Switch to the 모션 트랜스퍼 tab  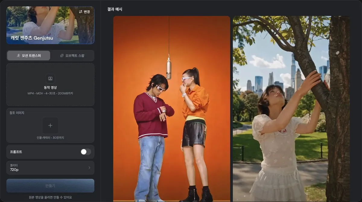tap(29, 55)
